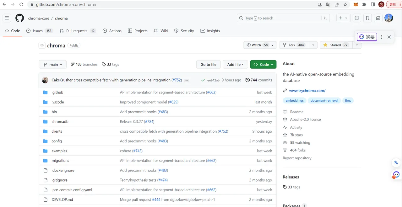Open the issues inbox circle icon

pyautogui.click(x=357, y=18)
